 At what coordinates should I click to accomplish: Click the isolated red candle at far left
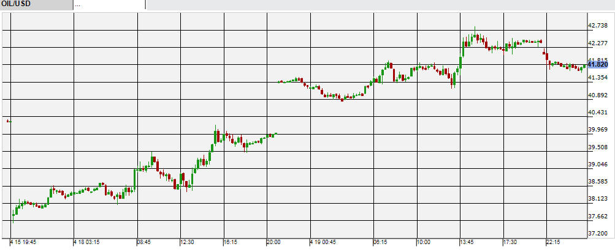pos(8,121)
